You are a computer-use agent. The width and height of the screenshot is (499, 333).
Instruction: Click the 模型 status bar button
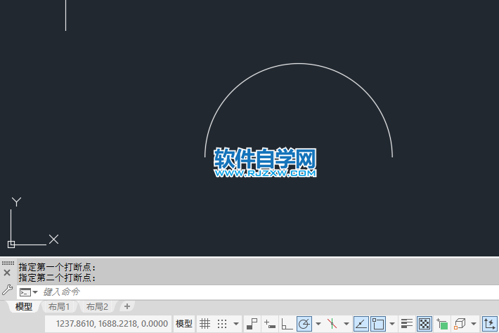[x=184, y=324]
